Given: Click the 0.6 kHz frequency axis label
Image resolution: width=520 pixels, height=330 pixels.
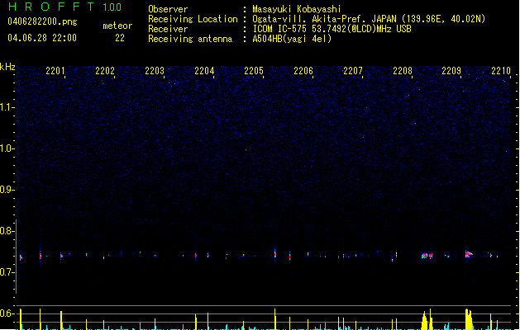Looking at the screenshot, I should (7, 313).
